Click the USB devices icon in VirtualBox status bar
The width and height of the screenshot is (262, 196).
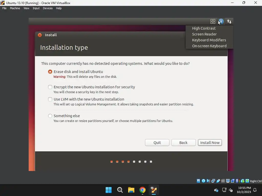coord(218,181)
